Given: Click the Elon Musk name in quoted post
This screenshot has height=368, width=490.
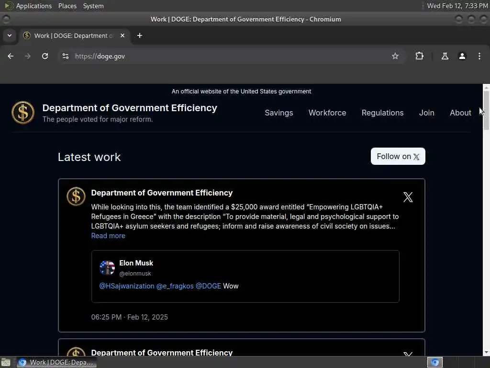Looking at the screenshot, I should click(136, 263).
